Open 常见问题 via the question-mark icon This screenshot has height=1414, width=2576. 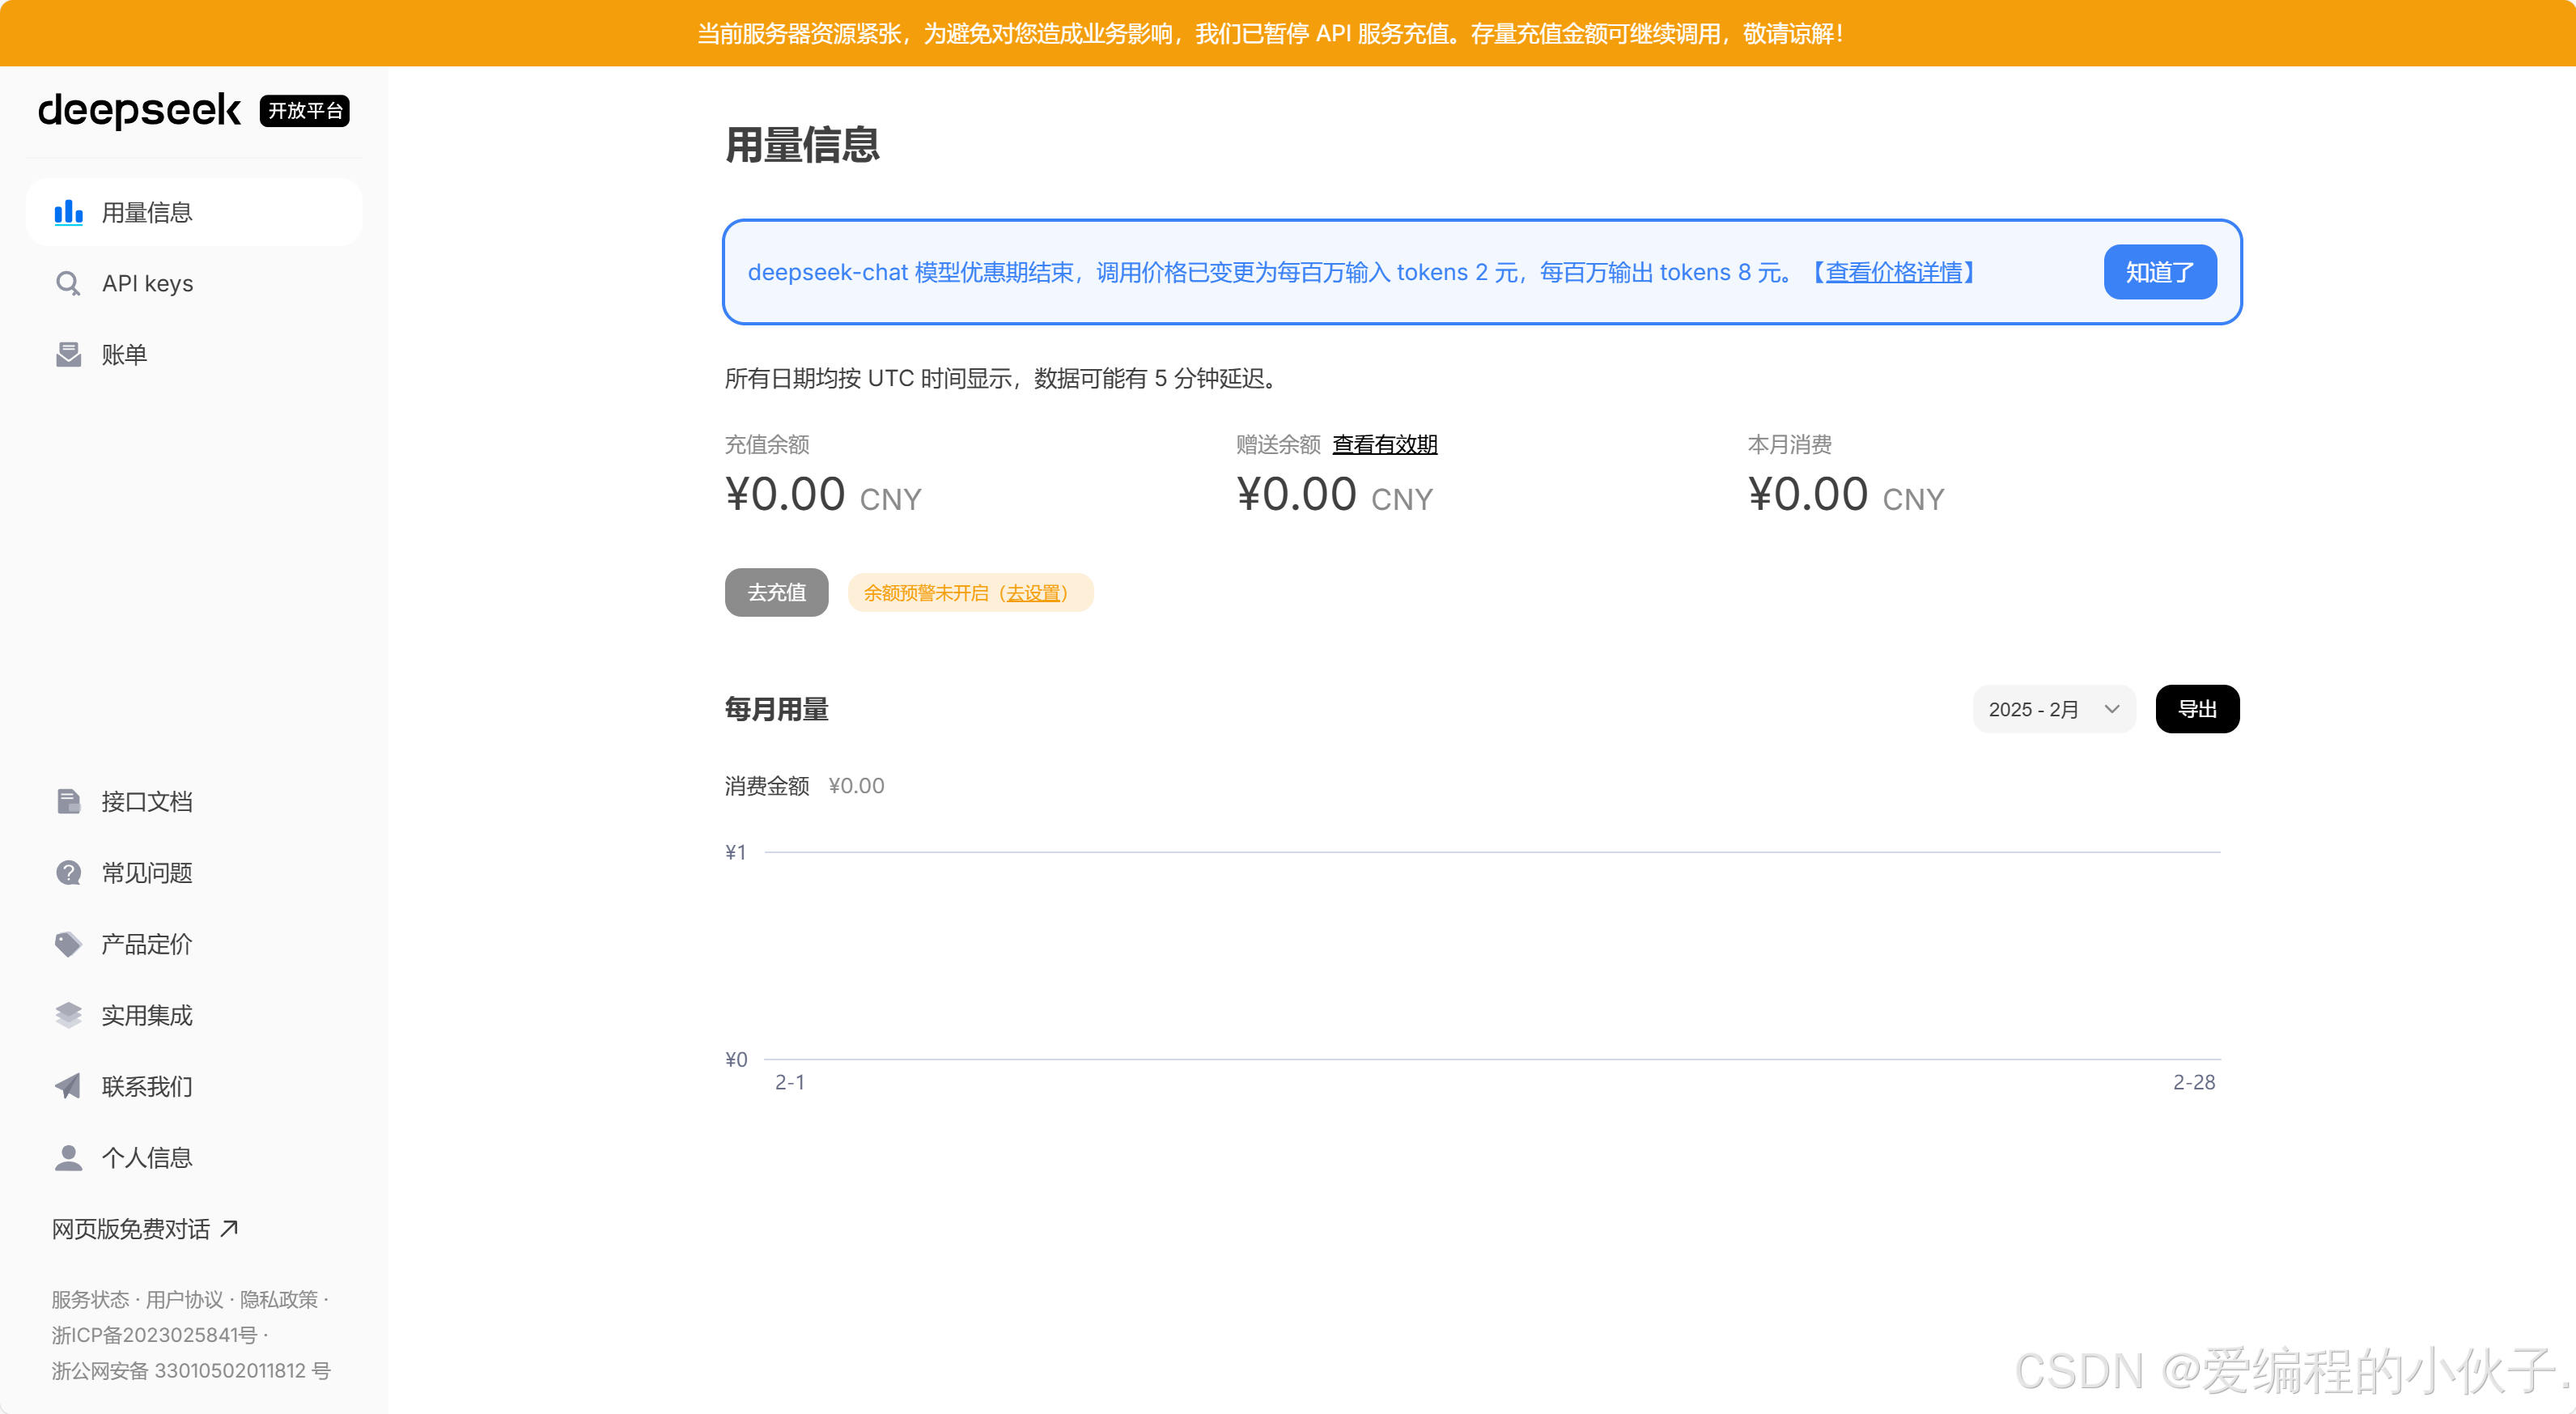(68, 872)
